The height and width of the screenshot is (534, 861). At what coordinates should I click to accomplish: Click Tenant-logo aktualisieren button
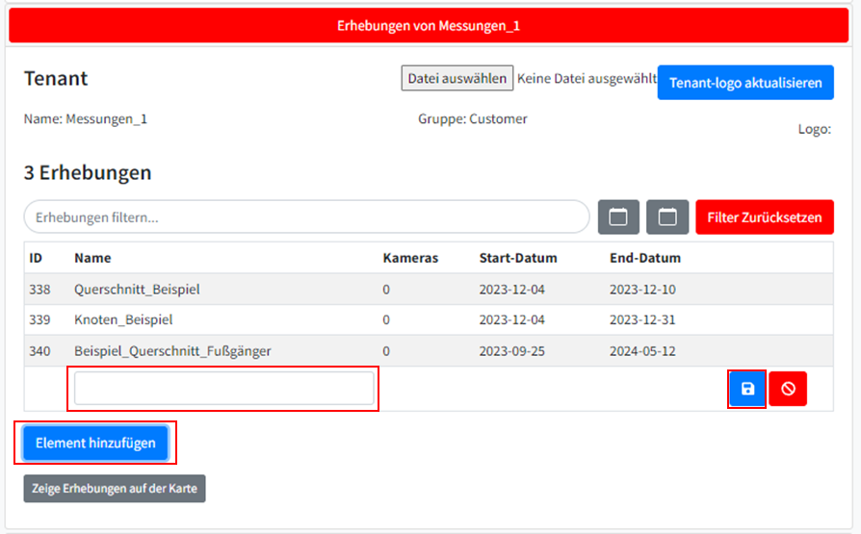tap(745, 83)
